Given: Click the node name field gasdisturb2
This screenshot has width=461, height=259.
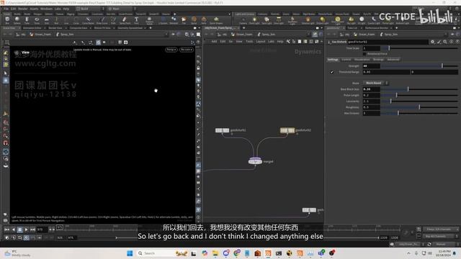Looking at the screenshot, I should coord(388,42).
